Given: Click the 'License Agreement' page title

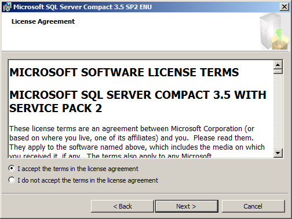Looking at the screenshot, I should click(43, 21).
